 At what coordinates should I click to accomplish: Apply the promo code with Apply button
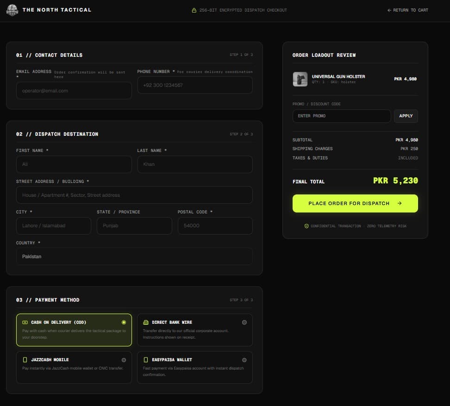point(406,116)
